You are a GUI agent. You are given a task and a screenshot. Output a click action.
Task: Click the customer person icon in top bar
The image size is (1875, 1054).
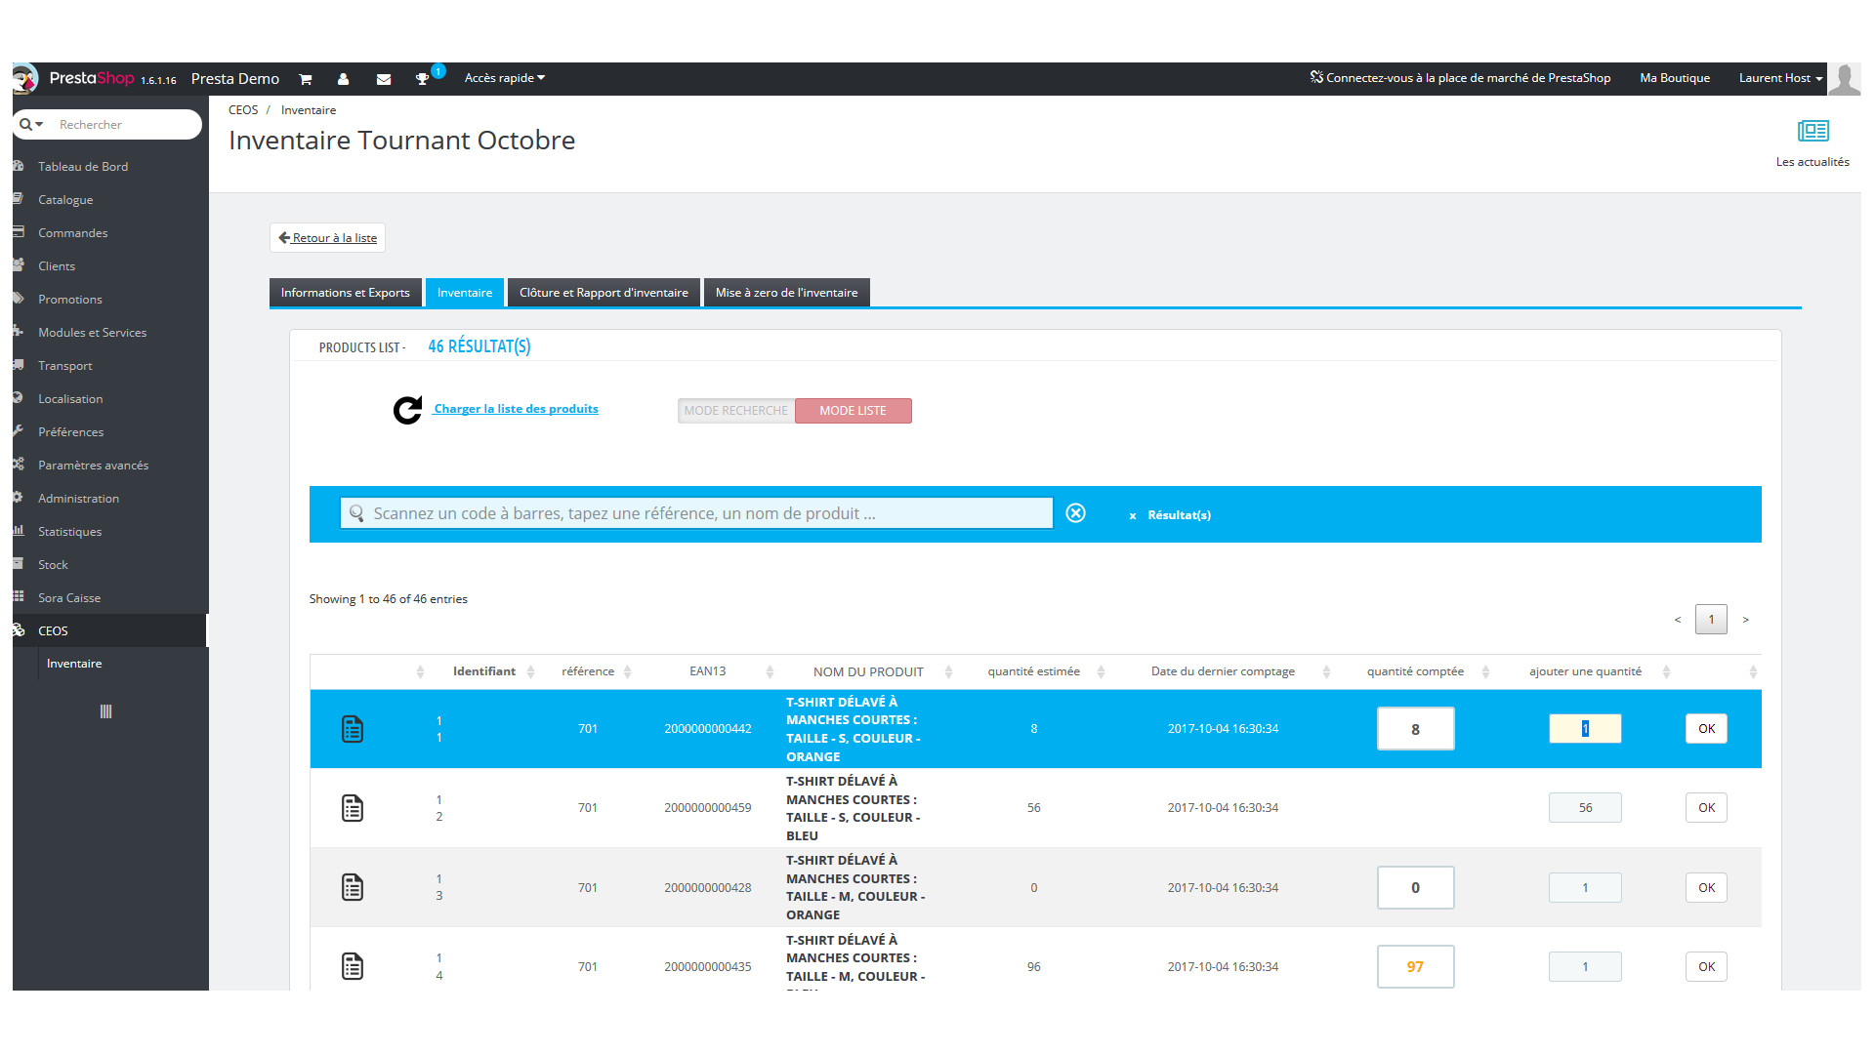coord(343,79)
